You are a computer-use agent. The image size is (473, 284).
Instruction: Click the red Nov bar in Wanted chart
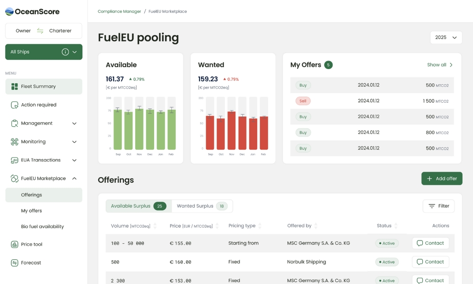231,130
